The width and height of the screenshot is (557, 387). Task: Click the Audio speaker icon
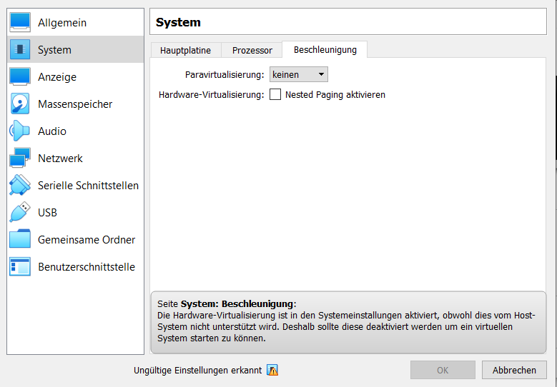(x=20, y=131)
